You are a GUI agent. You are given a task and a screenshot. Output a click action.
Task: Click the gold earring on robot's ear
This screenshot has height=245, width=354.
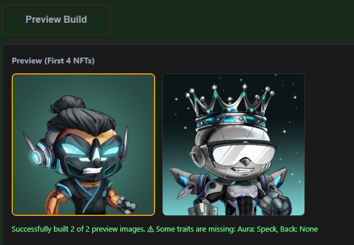[192, 154]
